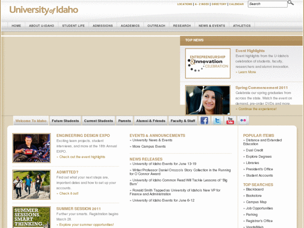Go to Home in main navigation
The width and height of the screenshot is (304, 228).
pyautogui.click(x=16, y=26)
